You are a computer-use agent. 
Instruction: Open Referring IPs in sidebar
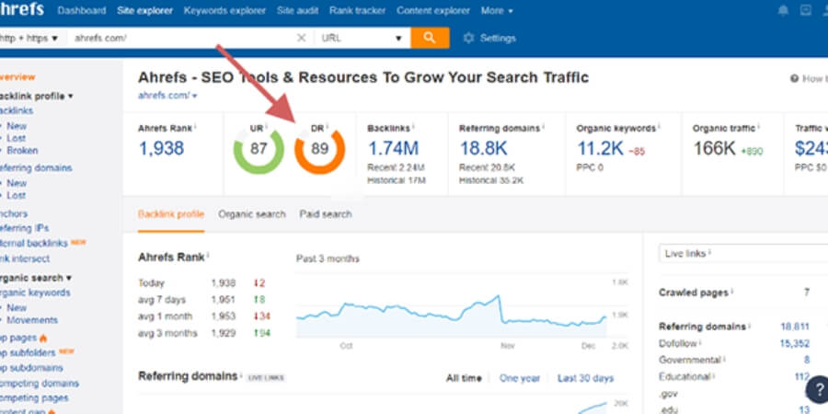click(24, 228)
